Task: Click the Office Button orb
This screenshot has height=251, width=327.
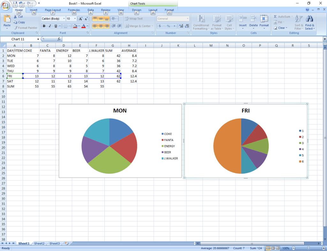Action: [5, 6]
